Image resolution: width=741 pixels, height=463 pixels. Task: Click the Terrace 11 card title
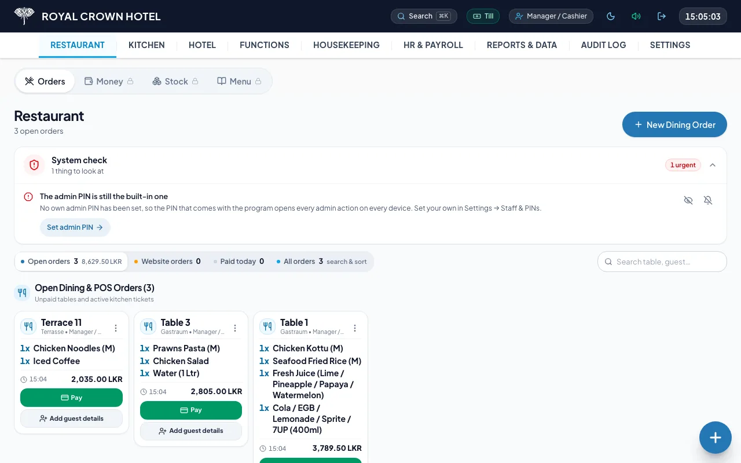(61, 322)
